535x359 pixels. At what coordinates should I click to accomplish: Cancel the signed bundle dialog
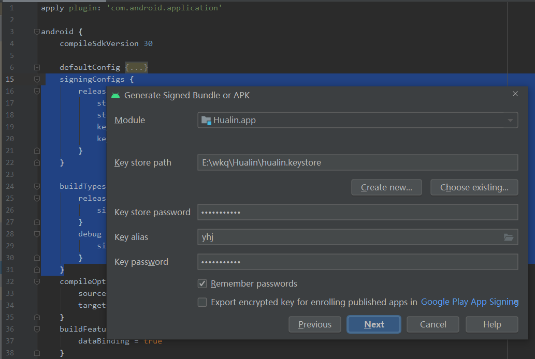(432, 324)
